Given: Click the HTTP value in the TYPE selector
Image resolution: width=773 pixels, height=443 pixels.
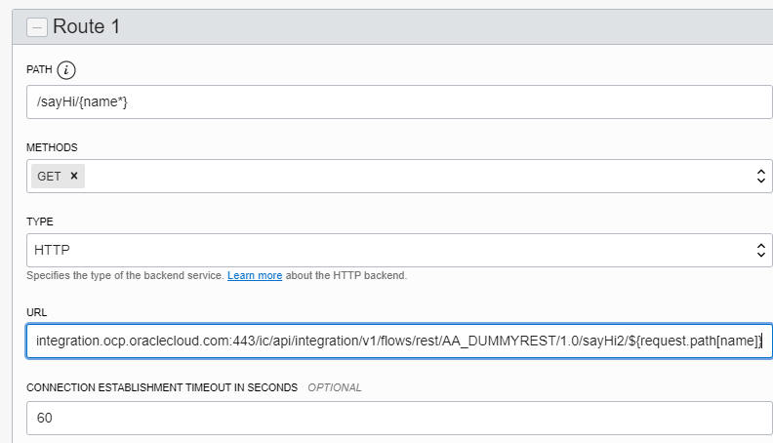Looking at the screenshot, I should click(52, 250).
